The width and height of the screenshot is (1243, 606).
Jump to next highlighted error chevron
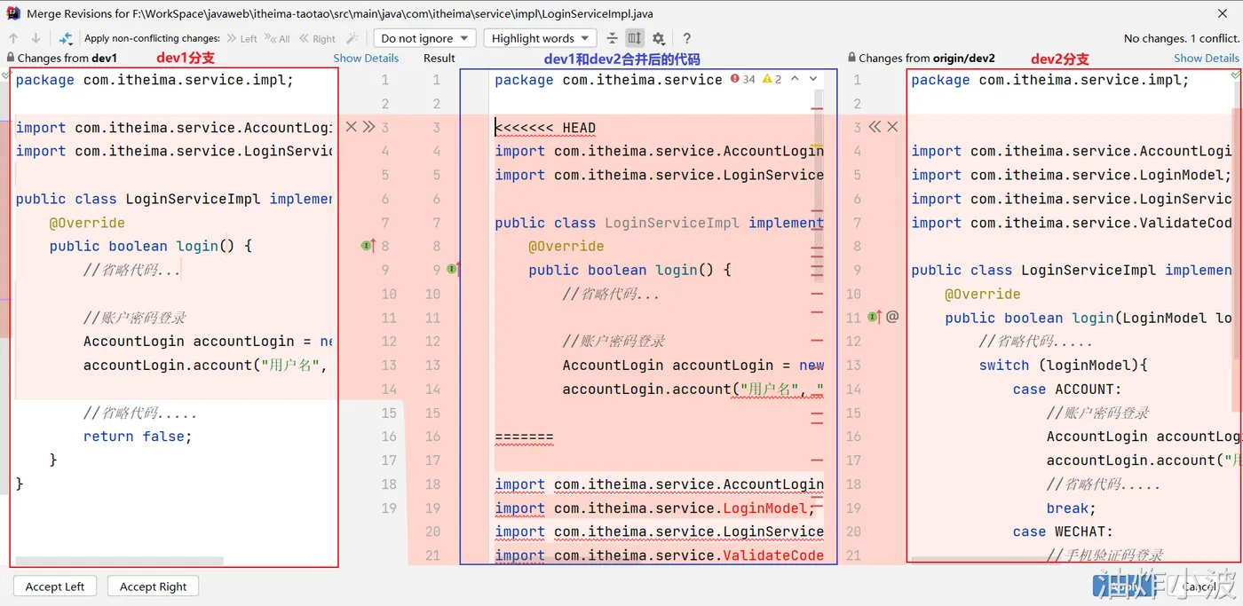[813, 79]
